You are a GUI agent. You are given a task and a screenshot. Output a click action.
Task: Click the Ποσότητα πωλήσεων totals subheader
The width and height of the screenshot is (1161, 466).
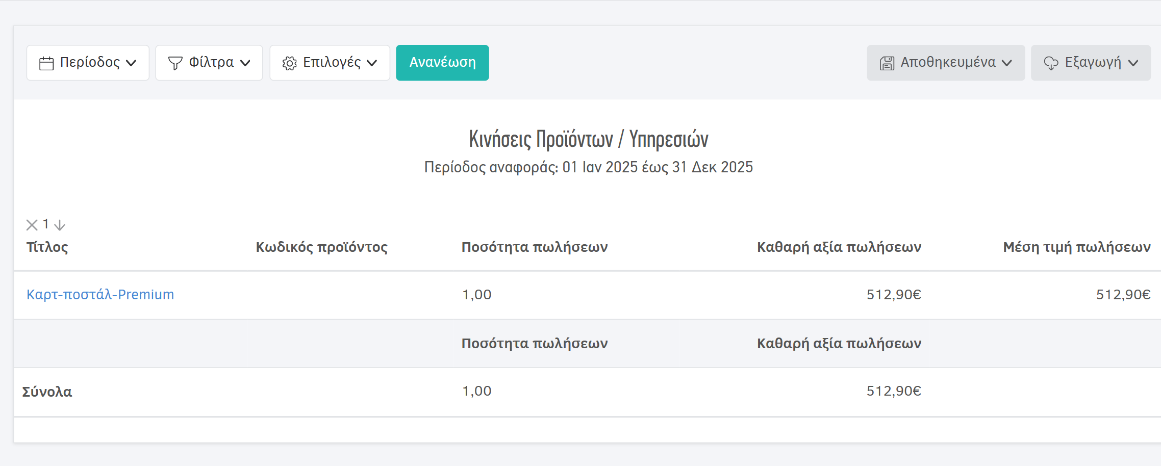click(535, 344)
